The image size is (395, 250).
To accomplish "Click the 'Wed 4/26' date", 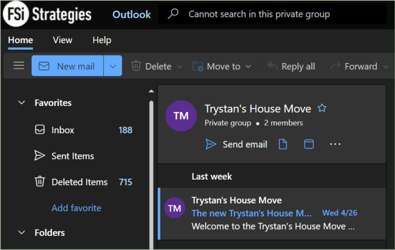I will tap(340, 213).
